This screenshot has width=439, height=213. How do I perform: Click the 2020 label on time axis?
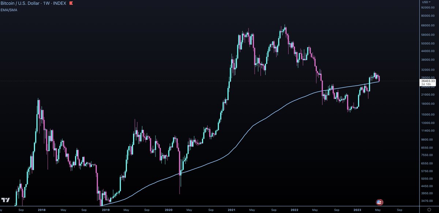[168, 210]
